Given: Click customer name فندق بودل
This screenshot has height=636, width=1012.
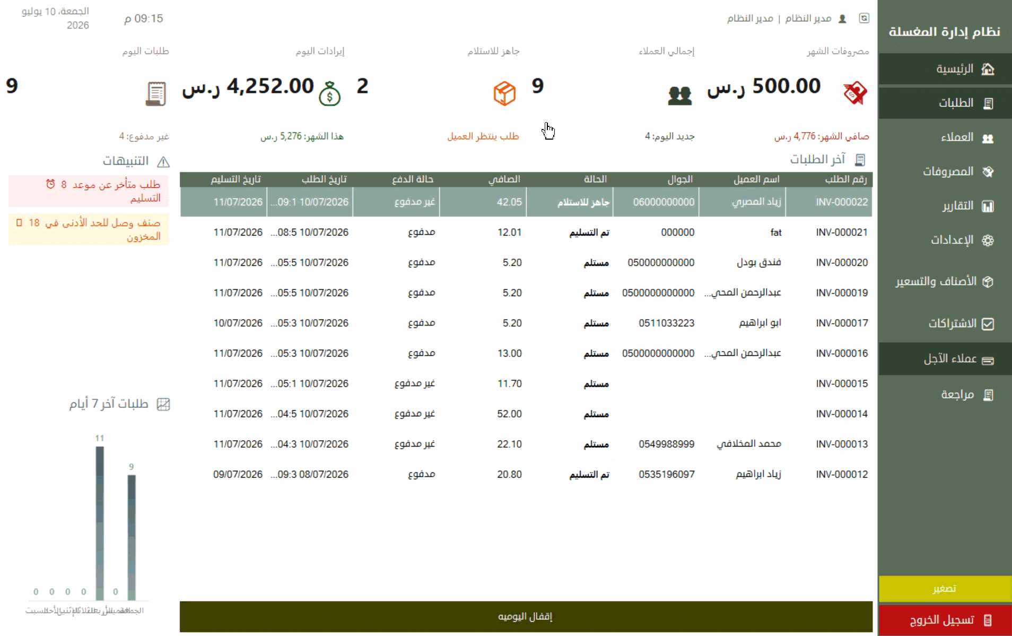Looking at the screenshot, I should (758, 262).
